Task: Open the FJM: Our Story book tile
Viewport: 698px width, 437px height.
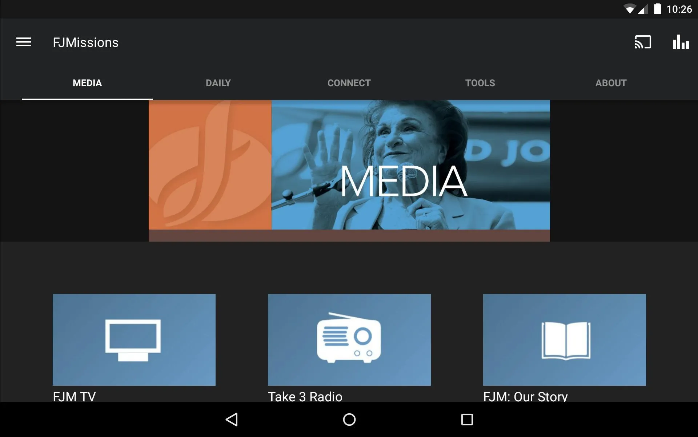Action: pyautogui.click(x=565, y=340)
